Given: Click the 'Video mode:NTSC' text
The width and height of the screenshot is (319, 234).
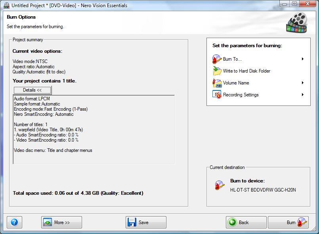Looking at the screenshot, I should 30,61.
